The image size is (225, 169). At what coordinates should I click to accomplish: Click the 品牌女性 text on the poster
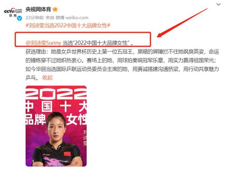pos(56,120)
